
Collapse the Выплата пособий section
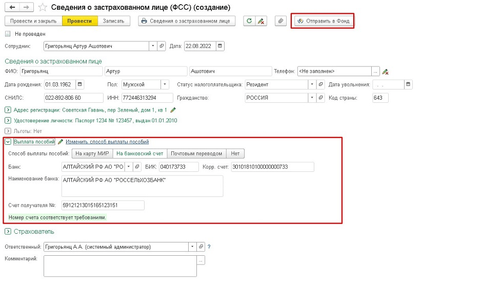tap(8, 142)
